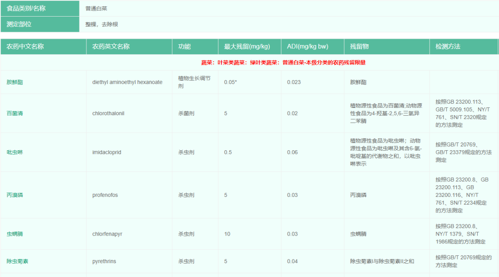
Task: Click the ADI value 0.023
Action: [x=294, y=82]
